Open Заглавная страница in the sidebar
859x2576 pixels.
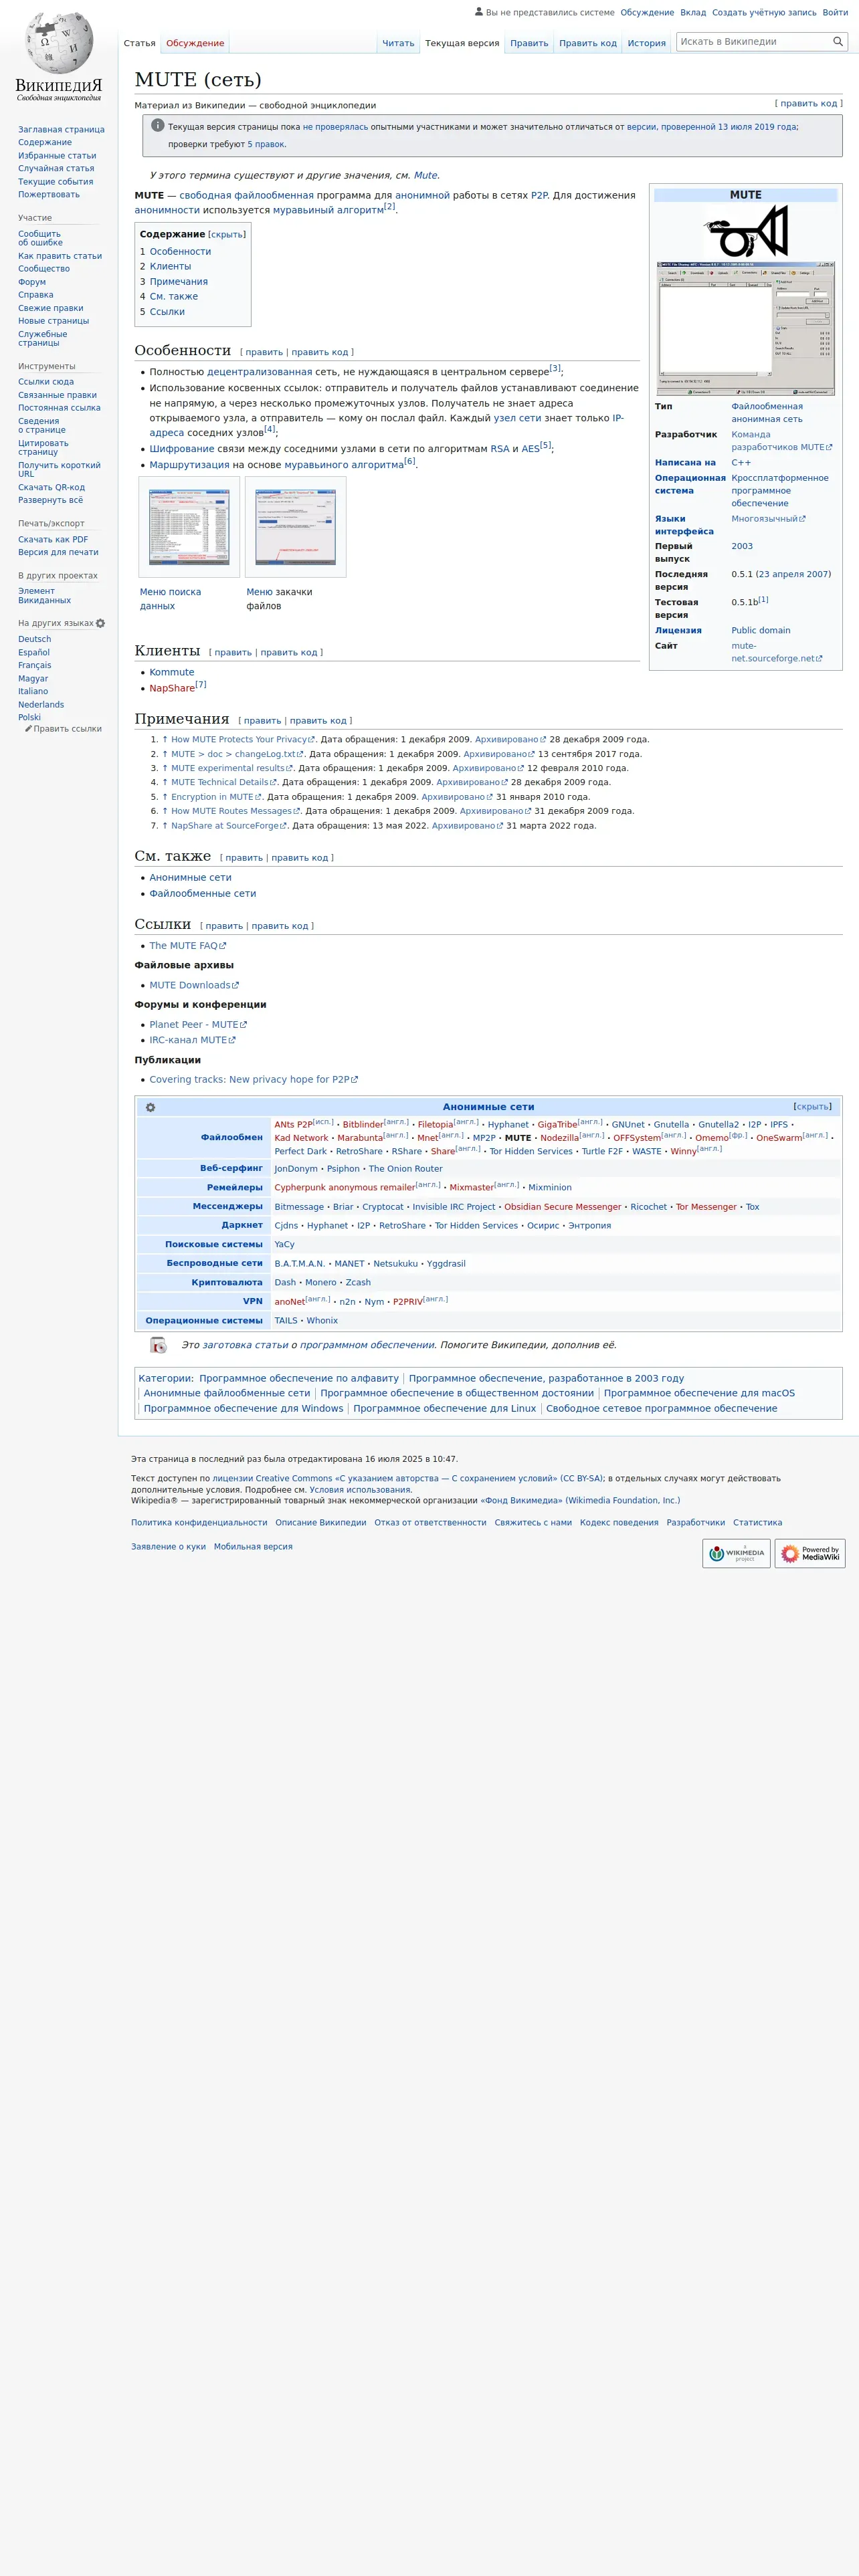61,130
